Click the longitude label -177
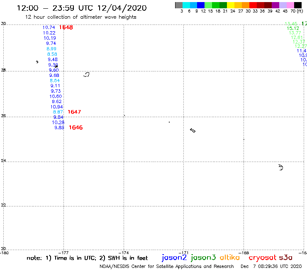 63,253
